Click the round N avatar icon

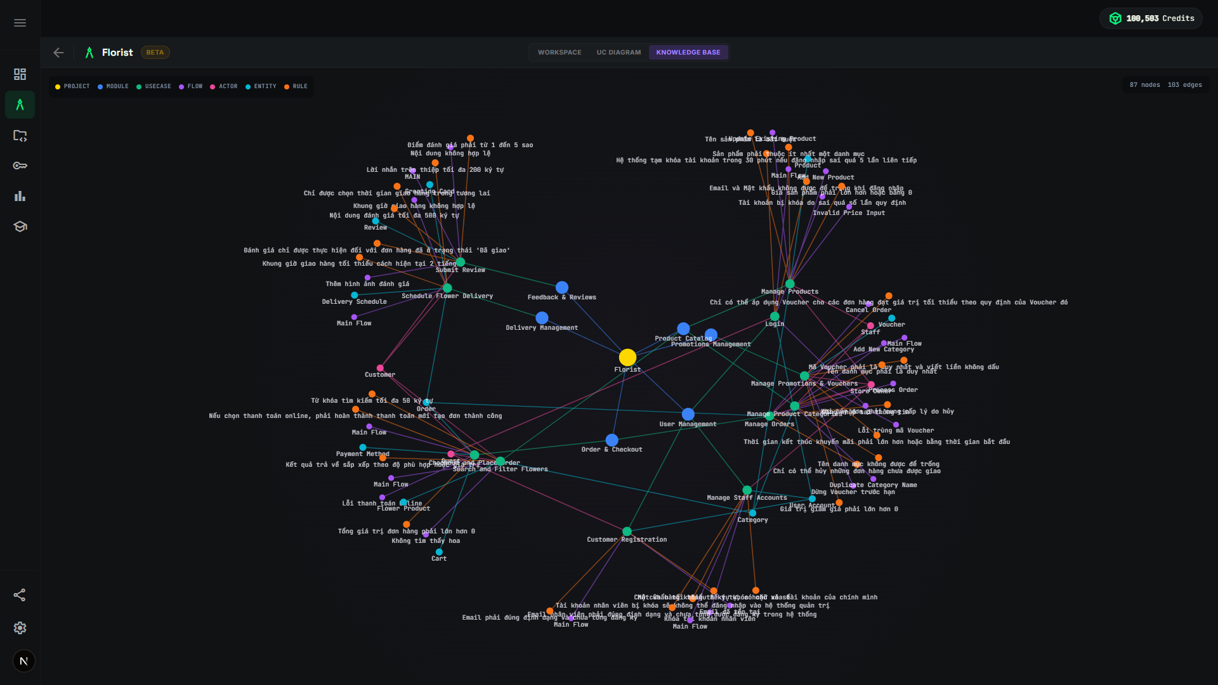click(24, 661)
